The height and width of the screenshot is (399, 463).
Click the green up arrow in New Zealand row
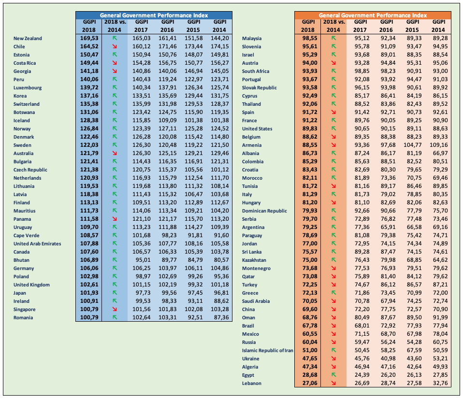coord(115,38)
